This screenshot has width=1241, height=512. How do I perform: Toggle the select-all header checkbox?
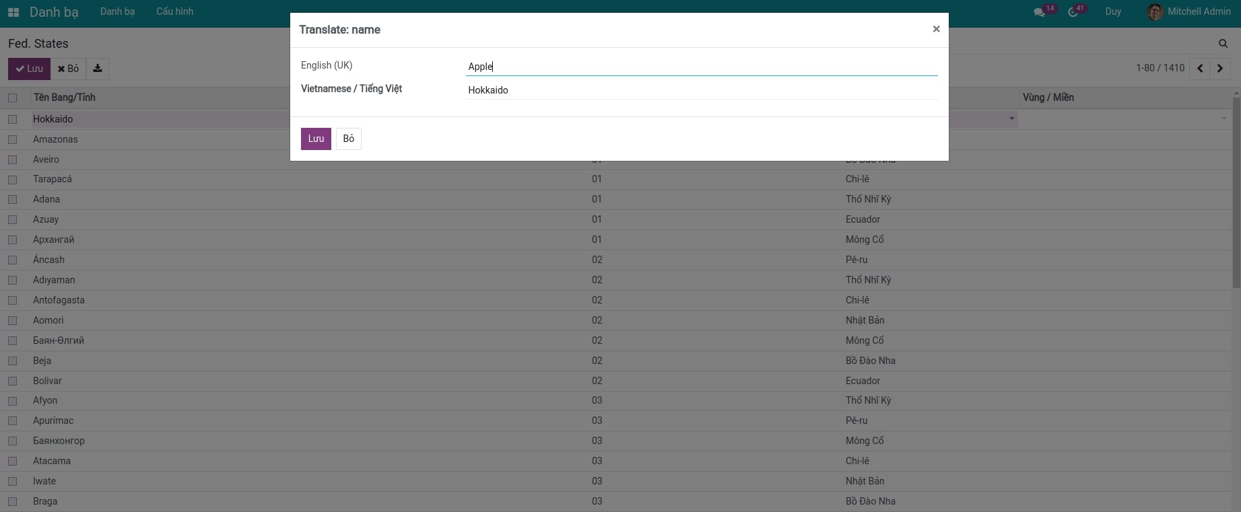pos(12,98)
